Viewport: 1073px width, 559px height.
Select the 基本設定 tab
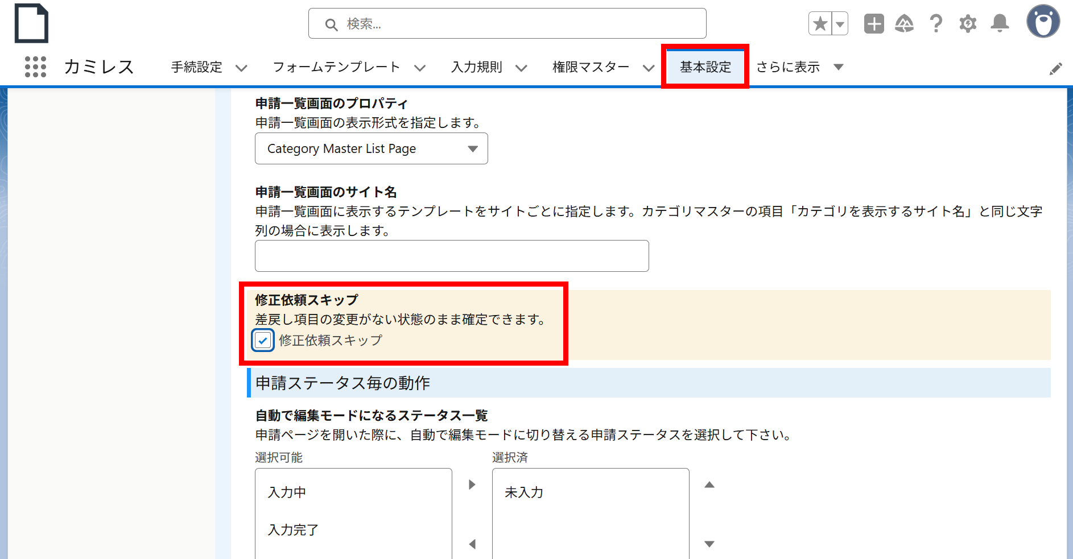point(705,67)
